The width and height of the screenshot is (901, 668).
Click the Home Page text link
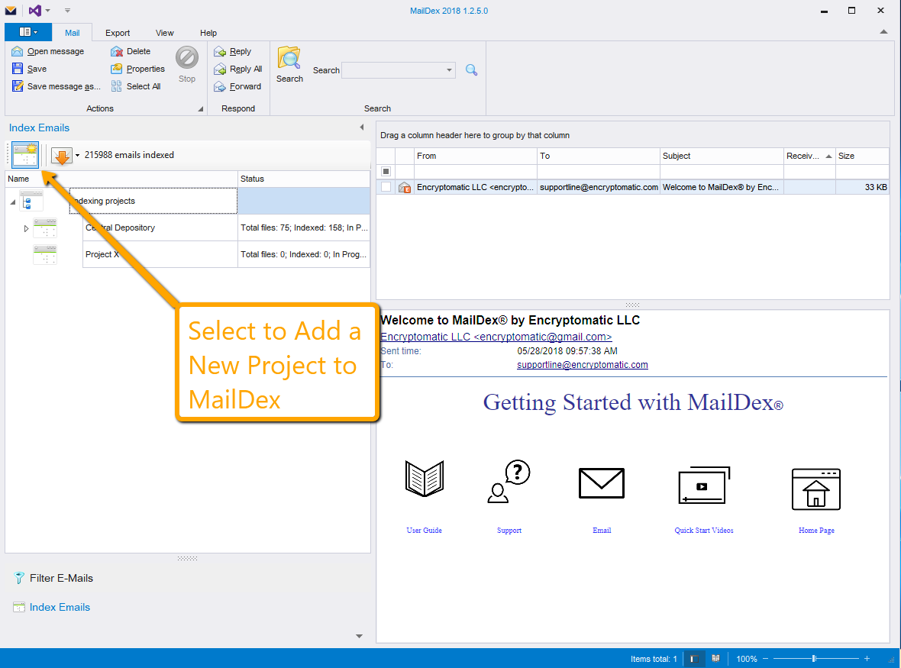tap(816, 530)
